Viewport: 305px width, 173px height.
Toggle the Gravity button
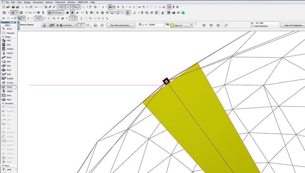coord(110,7)
